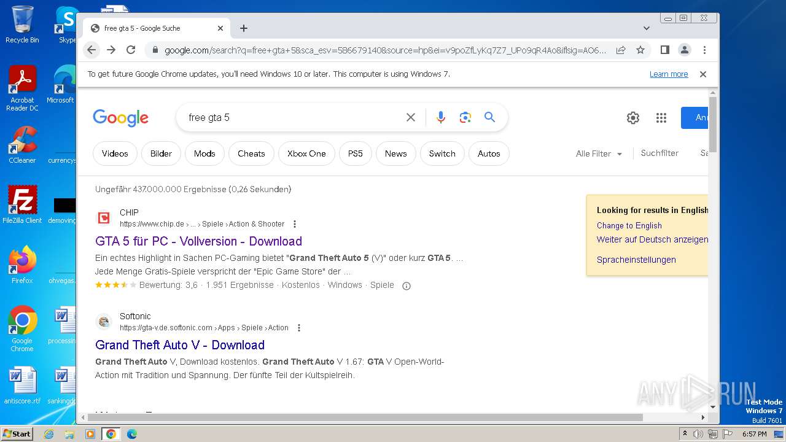Click the Google logo

pos(120,117)
